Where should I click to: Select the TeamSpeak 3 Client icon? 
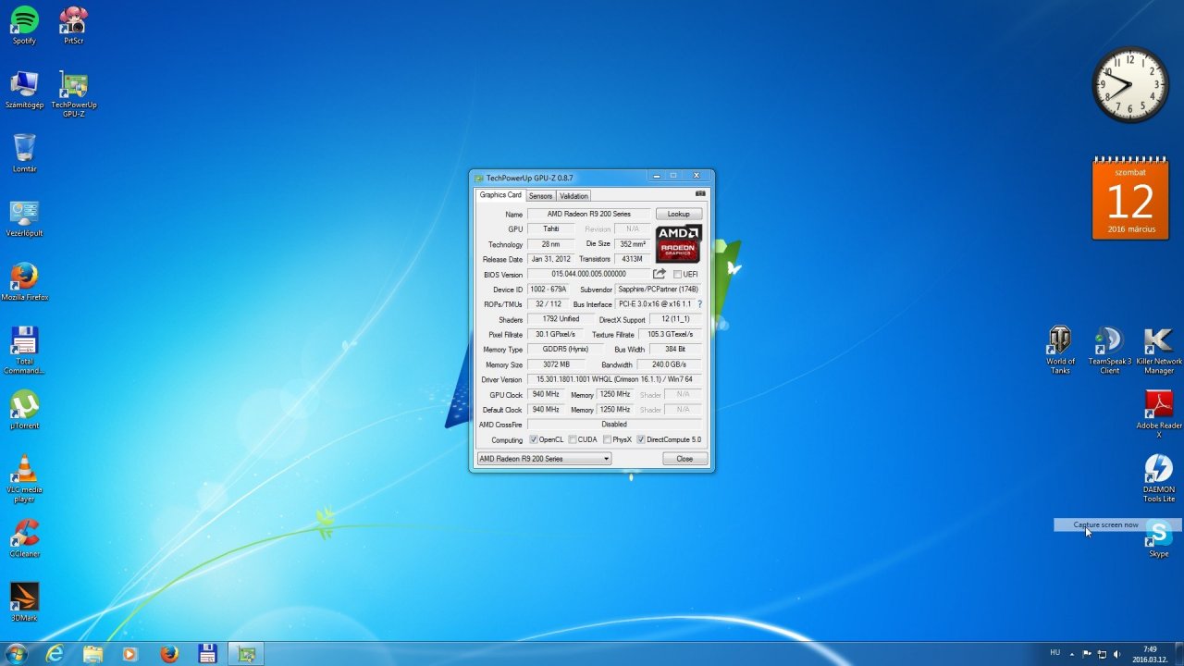1109,351
